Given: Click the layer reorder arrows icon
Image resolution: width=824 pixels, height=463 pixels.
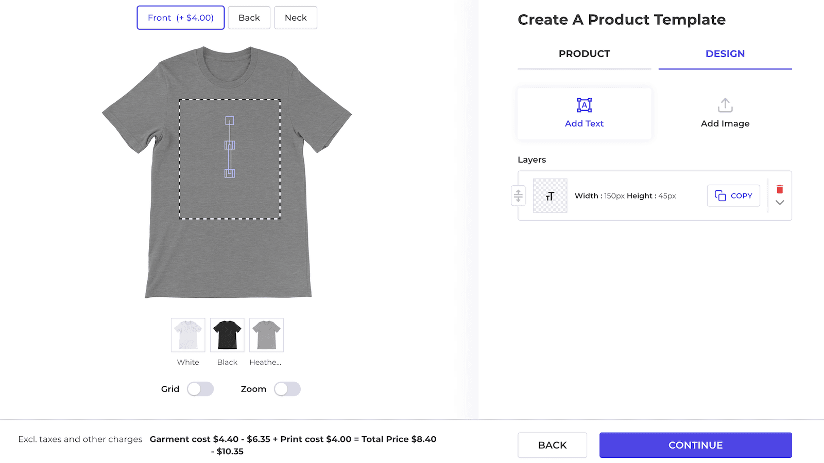Looking at the screenshot, I should click(518, 195).
